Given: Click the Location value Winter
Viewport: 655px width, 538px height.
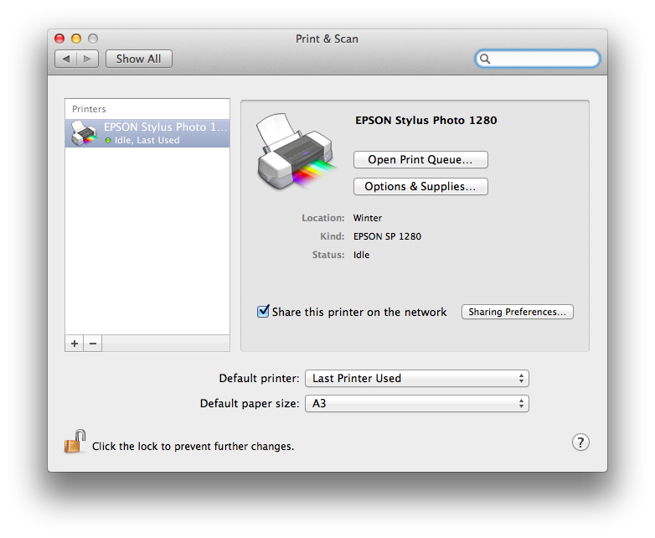Looking at the screenshot, I should [368, 218].
